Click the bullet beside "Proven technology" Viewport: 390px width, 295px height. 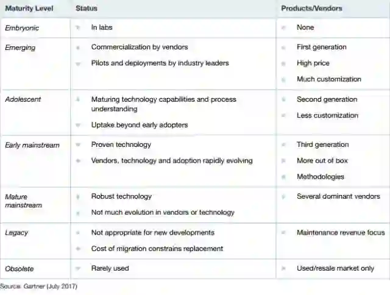tap(78, 145)
